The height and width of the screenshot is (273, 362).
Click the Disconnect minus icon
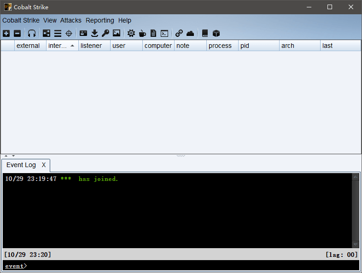pyautogui.click(x=18, y=34)
